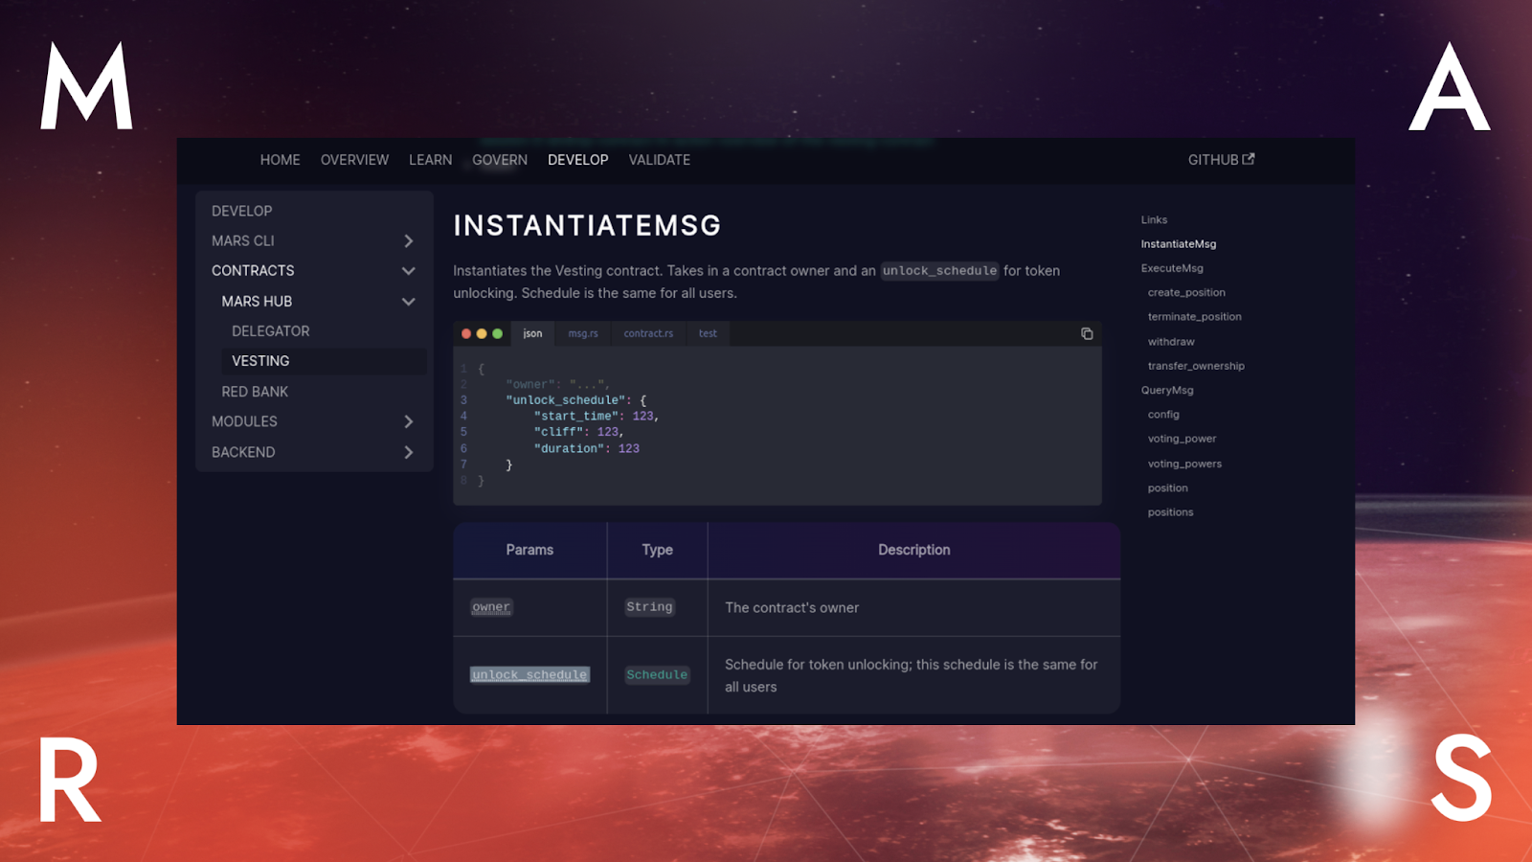1532x862 pixels.
Task: Open the OVERVIEW nav item
Action: 354,160
